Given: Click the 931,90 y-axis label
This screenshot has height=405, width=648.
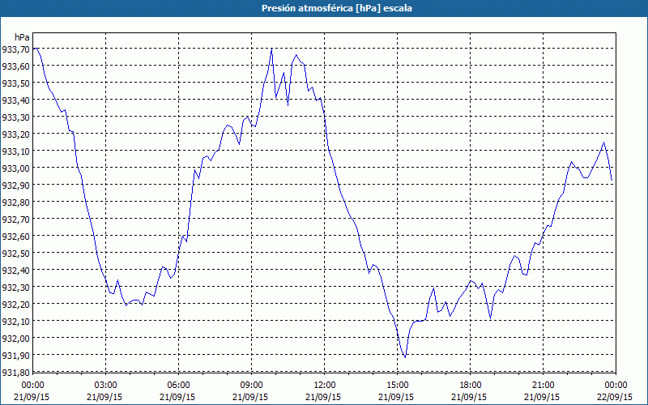Looking at the screenshot, I should coord(15,355).
